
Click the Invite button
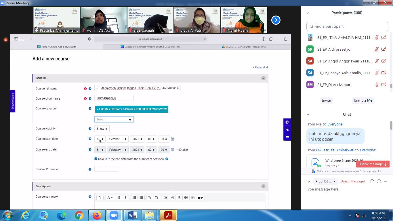[x=326, y=100]
